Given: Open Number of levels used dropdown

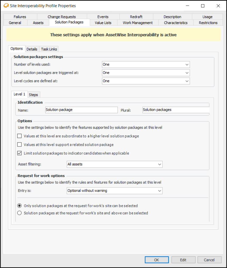Looking at the screenshot, I should [146, 64].
